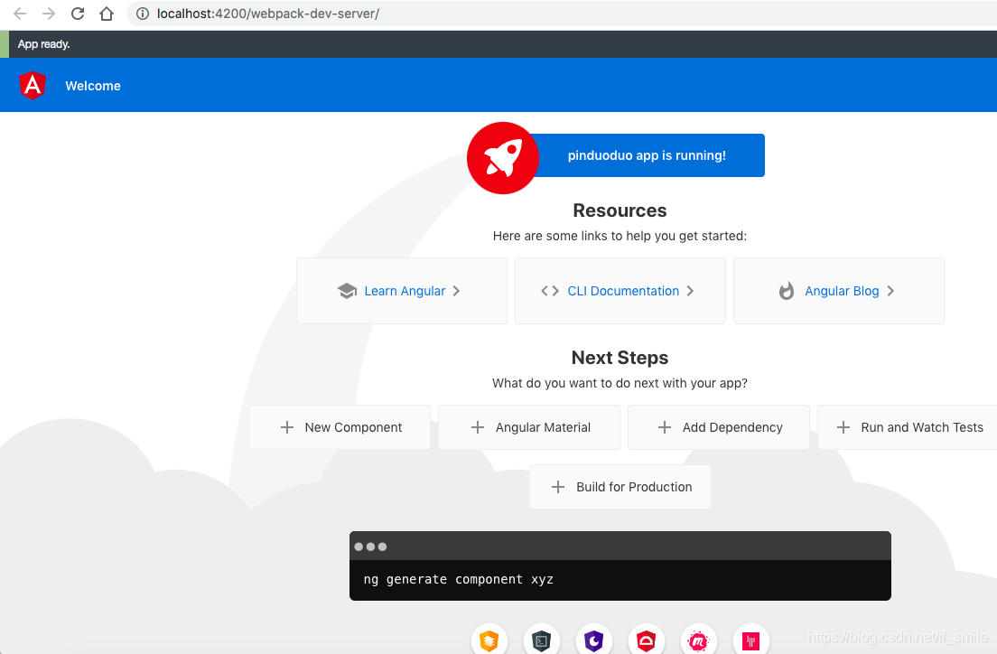Click the New Component button

pyautogui.click(x=340, y=427)
